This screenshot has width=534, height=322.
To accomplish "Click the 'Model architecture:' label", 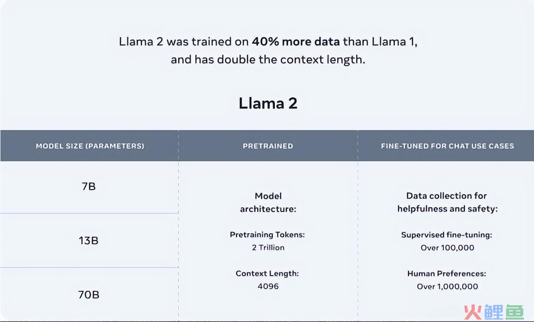I will tap(268, 202).
